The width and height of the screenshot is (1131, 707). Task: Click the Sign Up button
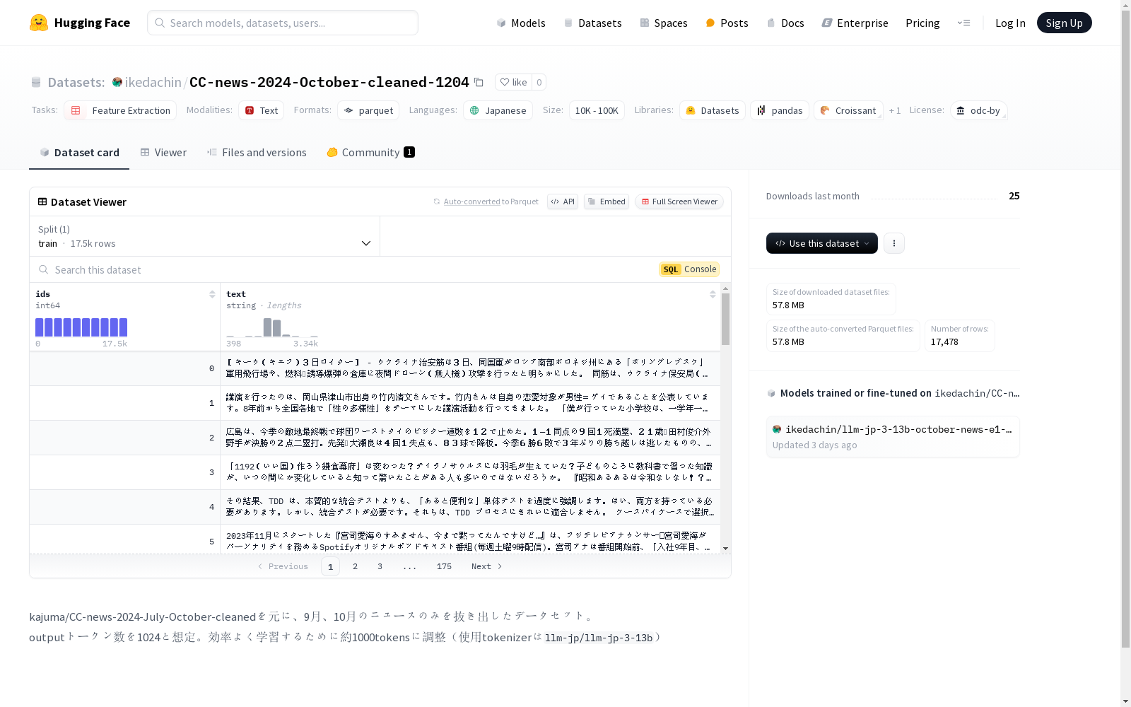(1064, 23)
